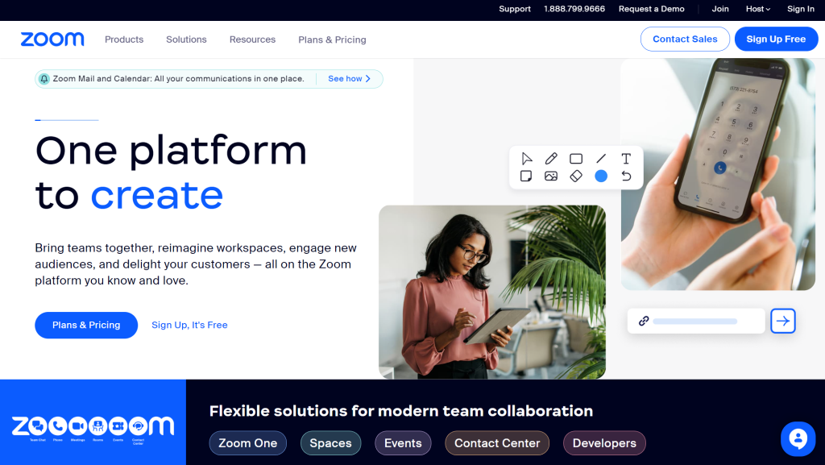The height and width of the screenshot is (465, 825).
Task: Select the eraser tool icon
Action: [x=576, y=176]
